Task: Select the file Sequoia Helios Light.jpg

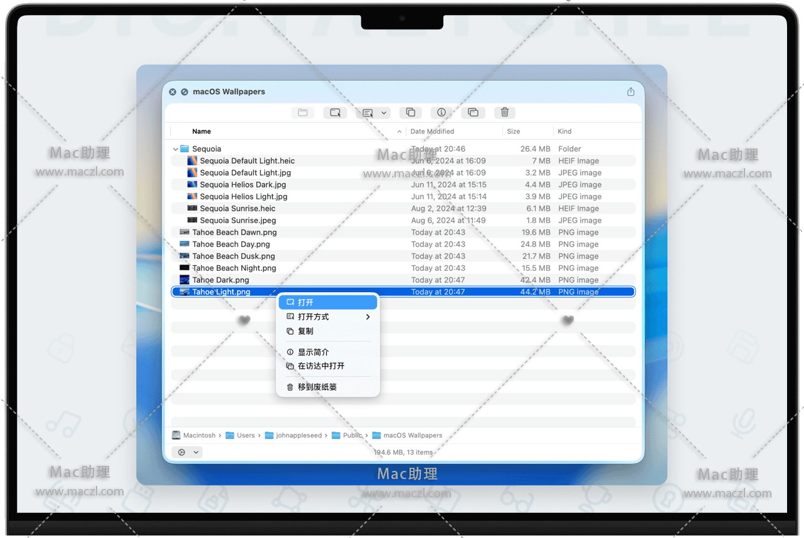Action: pyautogui.click(x=403, y=197)
